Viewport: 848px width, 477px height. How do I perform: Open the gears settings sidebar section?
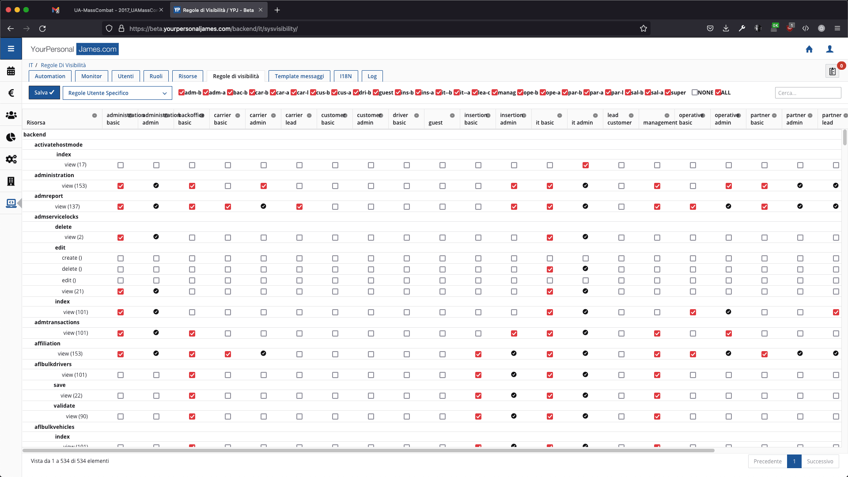click(x=11, y=159)
